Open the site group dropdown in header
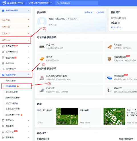The height and width of the screenshot is (141, 137). click(40, 3)
